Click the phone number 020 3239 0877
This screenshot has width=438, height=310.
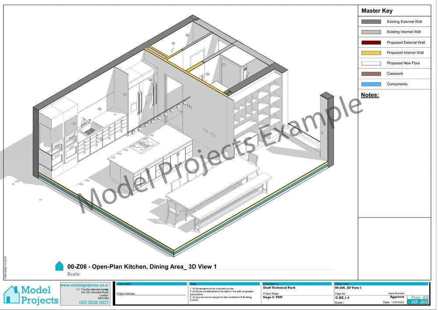[x=94, y=302]
